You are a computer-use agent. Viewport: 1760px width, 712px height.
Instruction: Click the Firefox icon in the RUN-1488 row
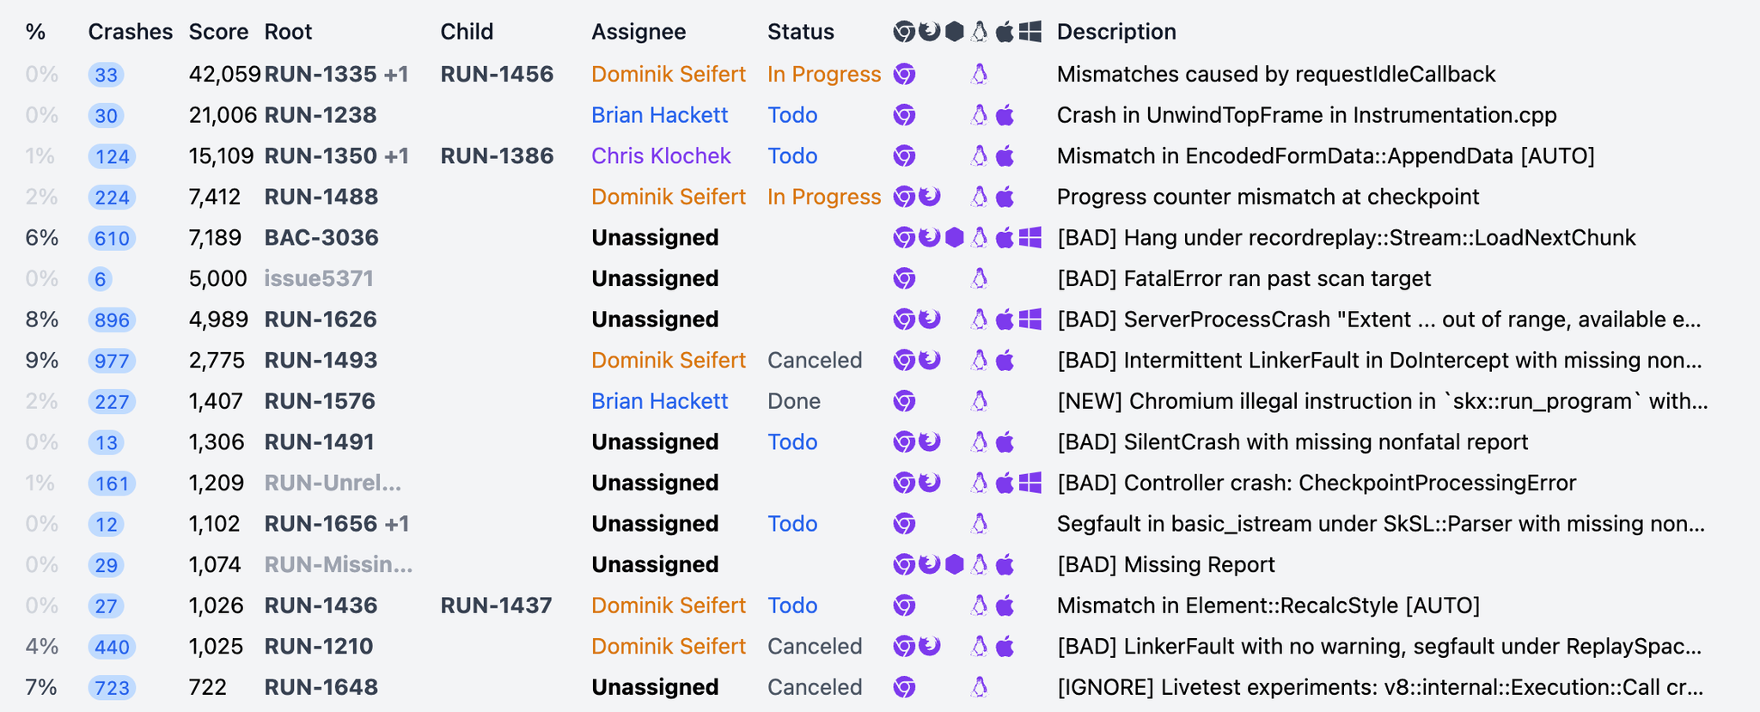[929, 197]
